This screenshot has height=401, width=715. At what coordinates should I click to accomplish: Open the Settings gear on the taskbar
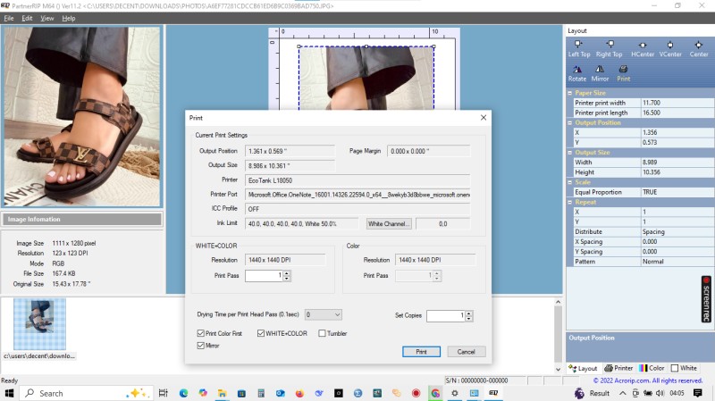455,393
